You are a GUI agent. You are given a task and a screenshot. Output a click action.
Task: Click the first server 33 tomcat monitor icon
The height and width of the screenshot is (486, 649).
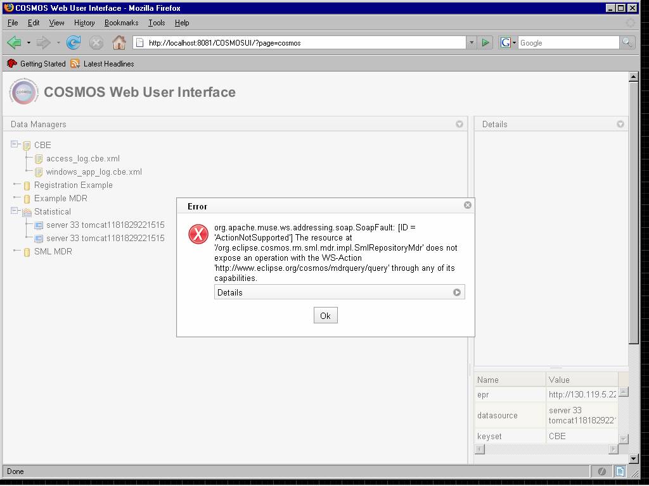tap(39, 225)
